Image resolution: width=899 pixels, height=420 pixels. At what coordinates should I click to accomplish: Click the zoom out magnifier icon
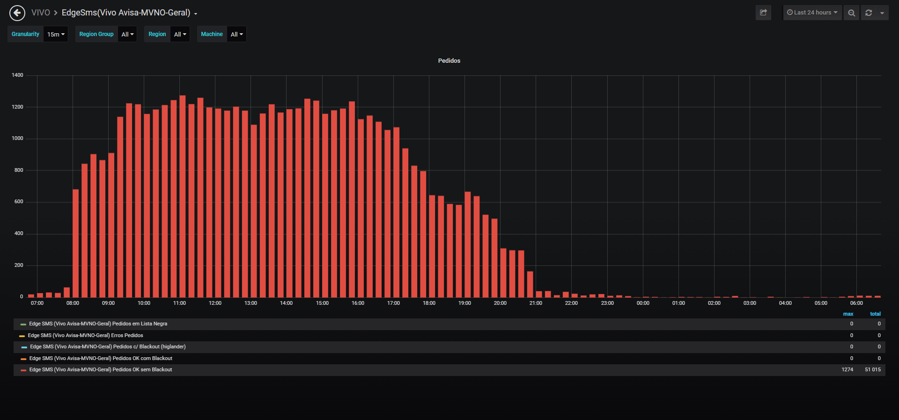tap(851, 13)
